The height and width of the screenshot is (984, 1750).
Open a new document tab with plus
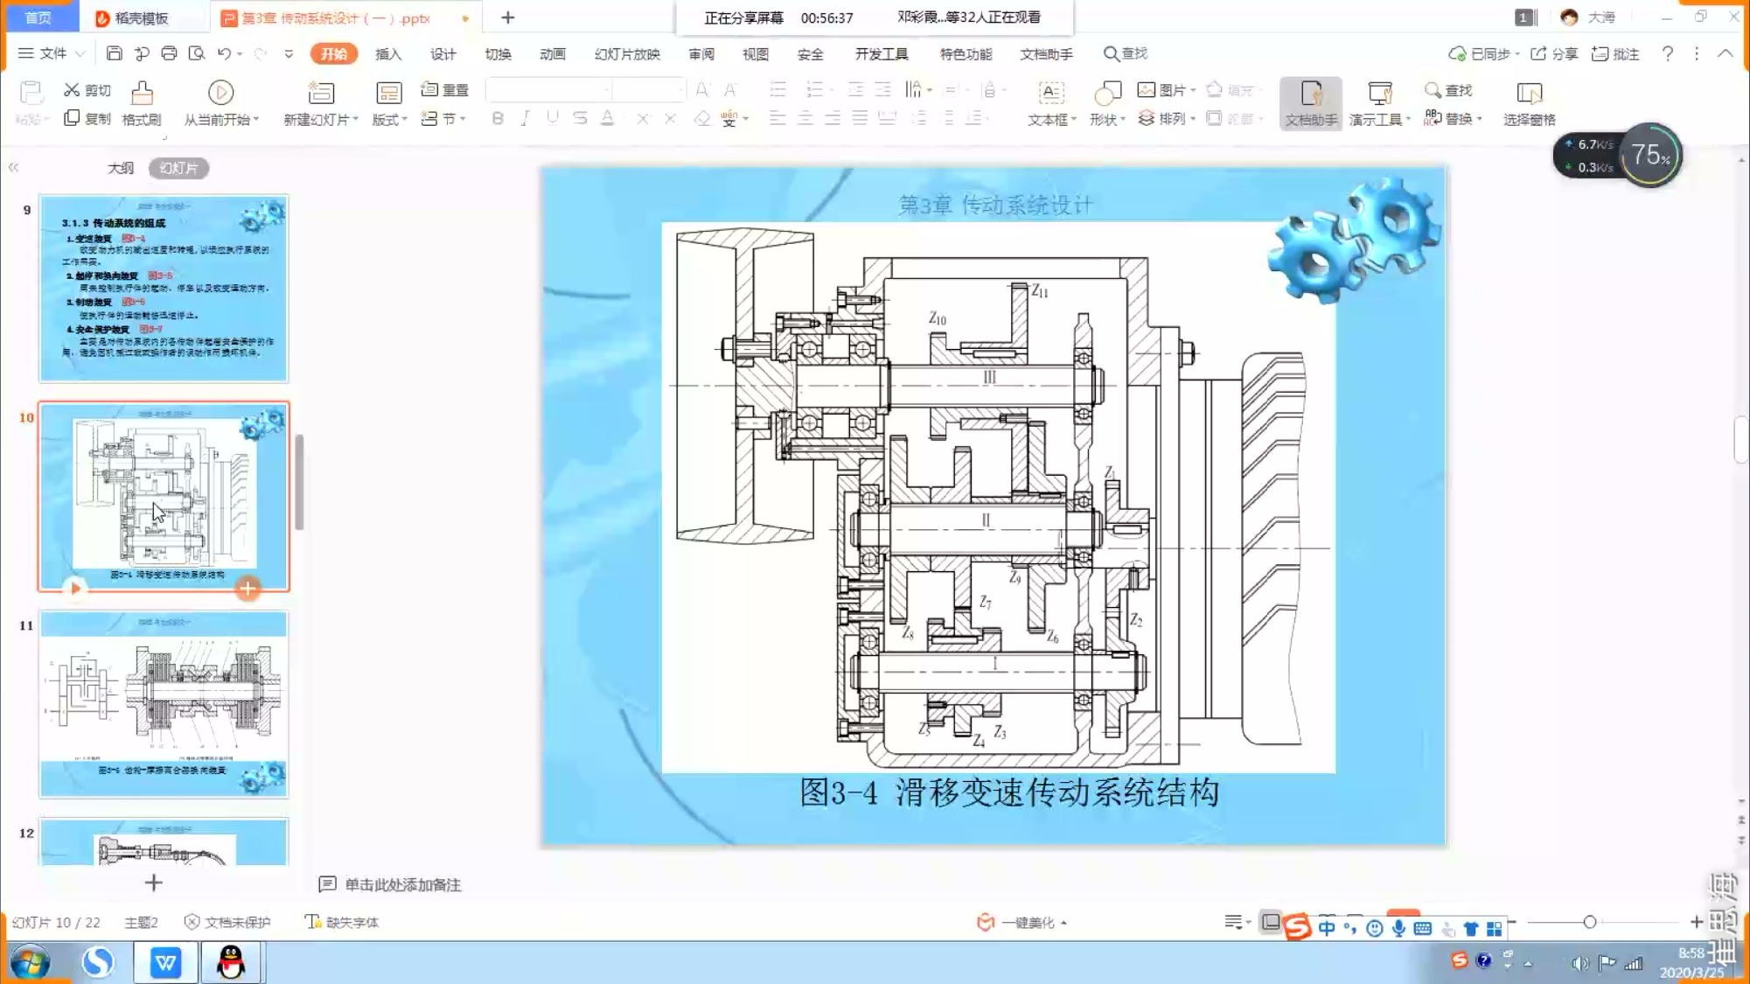point(507,17)
